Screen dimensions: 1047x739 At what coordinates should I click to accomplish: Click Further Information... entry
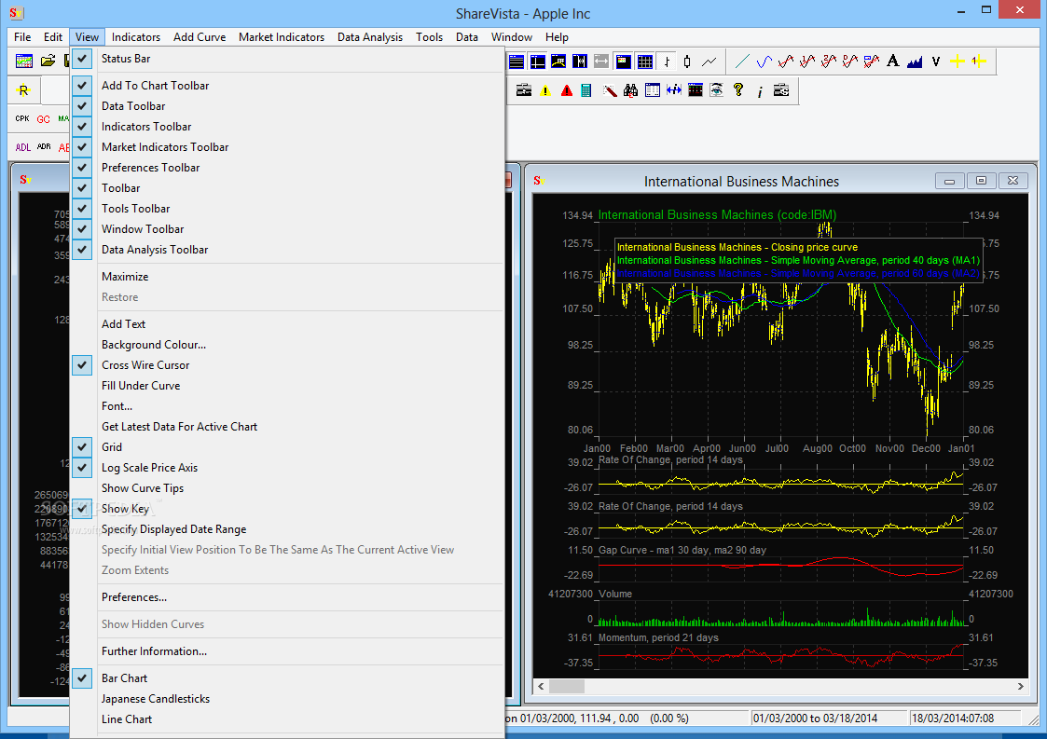(x=287, y=651)
